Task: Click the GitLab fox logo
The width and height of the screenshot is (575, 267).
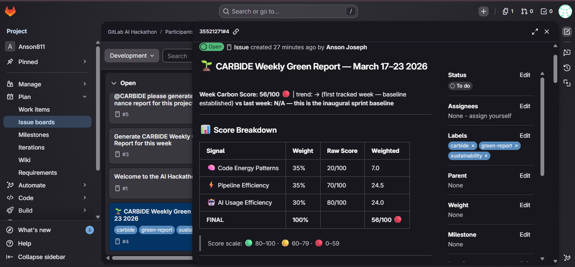Action: [10, 11]
